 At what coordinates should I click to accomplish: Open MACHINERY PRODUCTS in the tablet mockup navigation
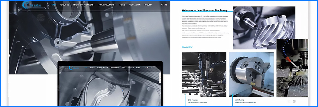point(102,68)
